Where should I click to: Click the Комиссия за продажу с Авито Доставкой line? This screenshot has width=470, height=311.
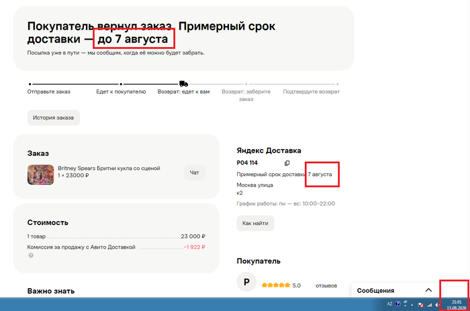coord(81,247)
